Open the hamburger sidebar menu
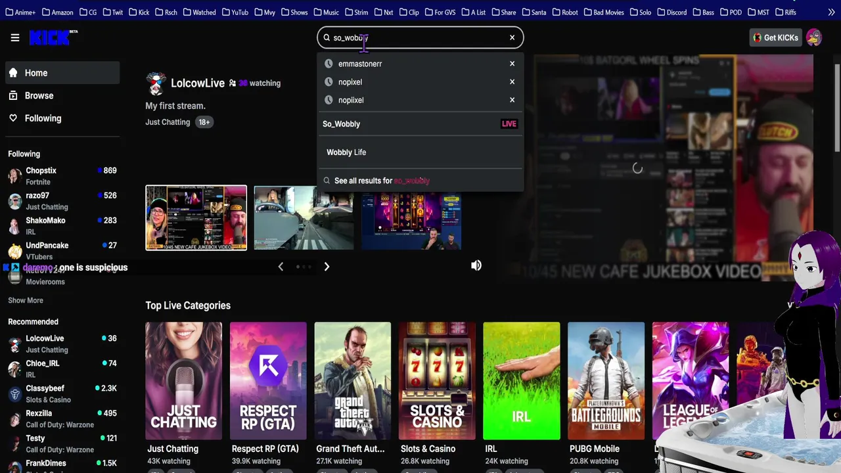841x473 pixels. pos(15,37)
